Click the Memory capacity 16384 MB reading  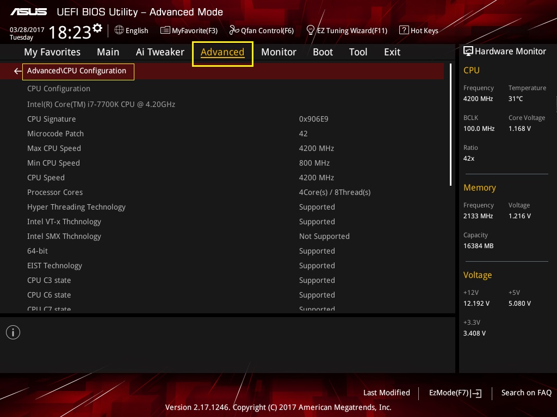479,246
